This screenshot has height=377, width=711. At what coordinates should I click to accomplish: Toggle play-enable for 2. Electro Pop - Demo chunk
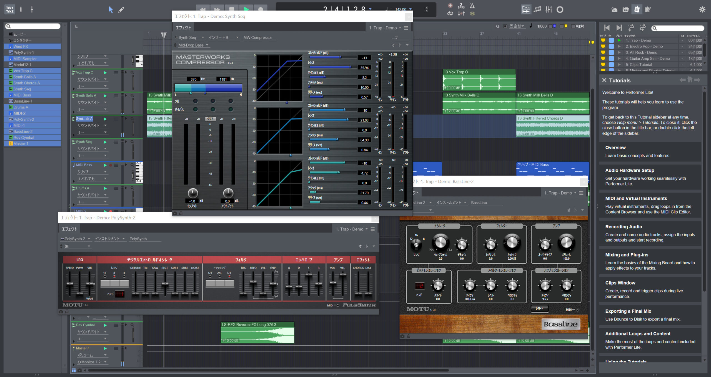[619, 46]
